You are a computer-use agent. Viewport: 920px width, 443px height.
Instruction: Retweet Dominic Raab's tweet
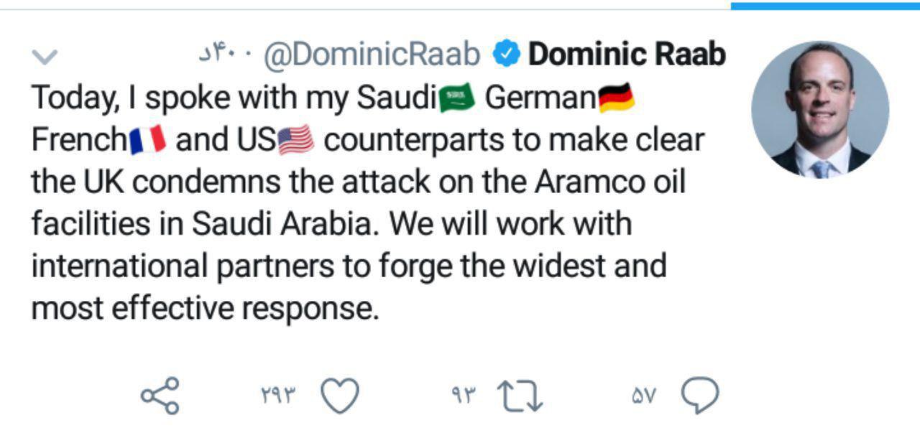pyautogui.click(x=521, y=397)
